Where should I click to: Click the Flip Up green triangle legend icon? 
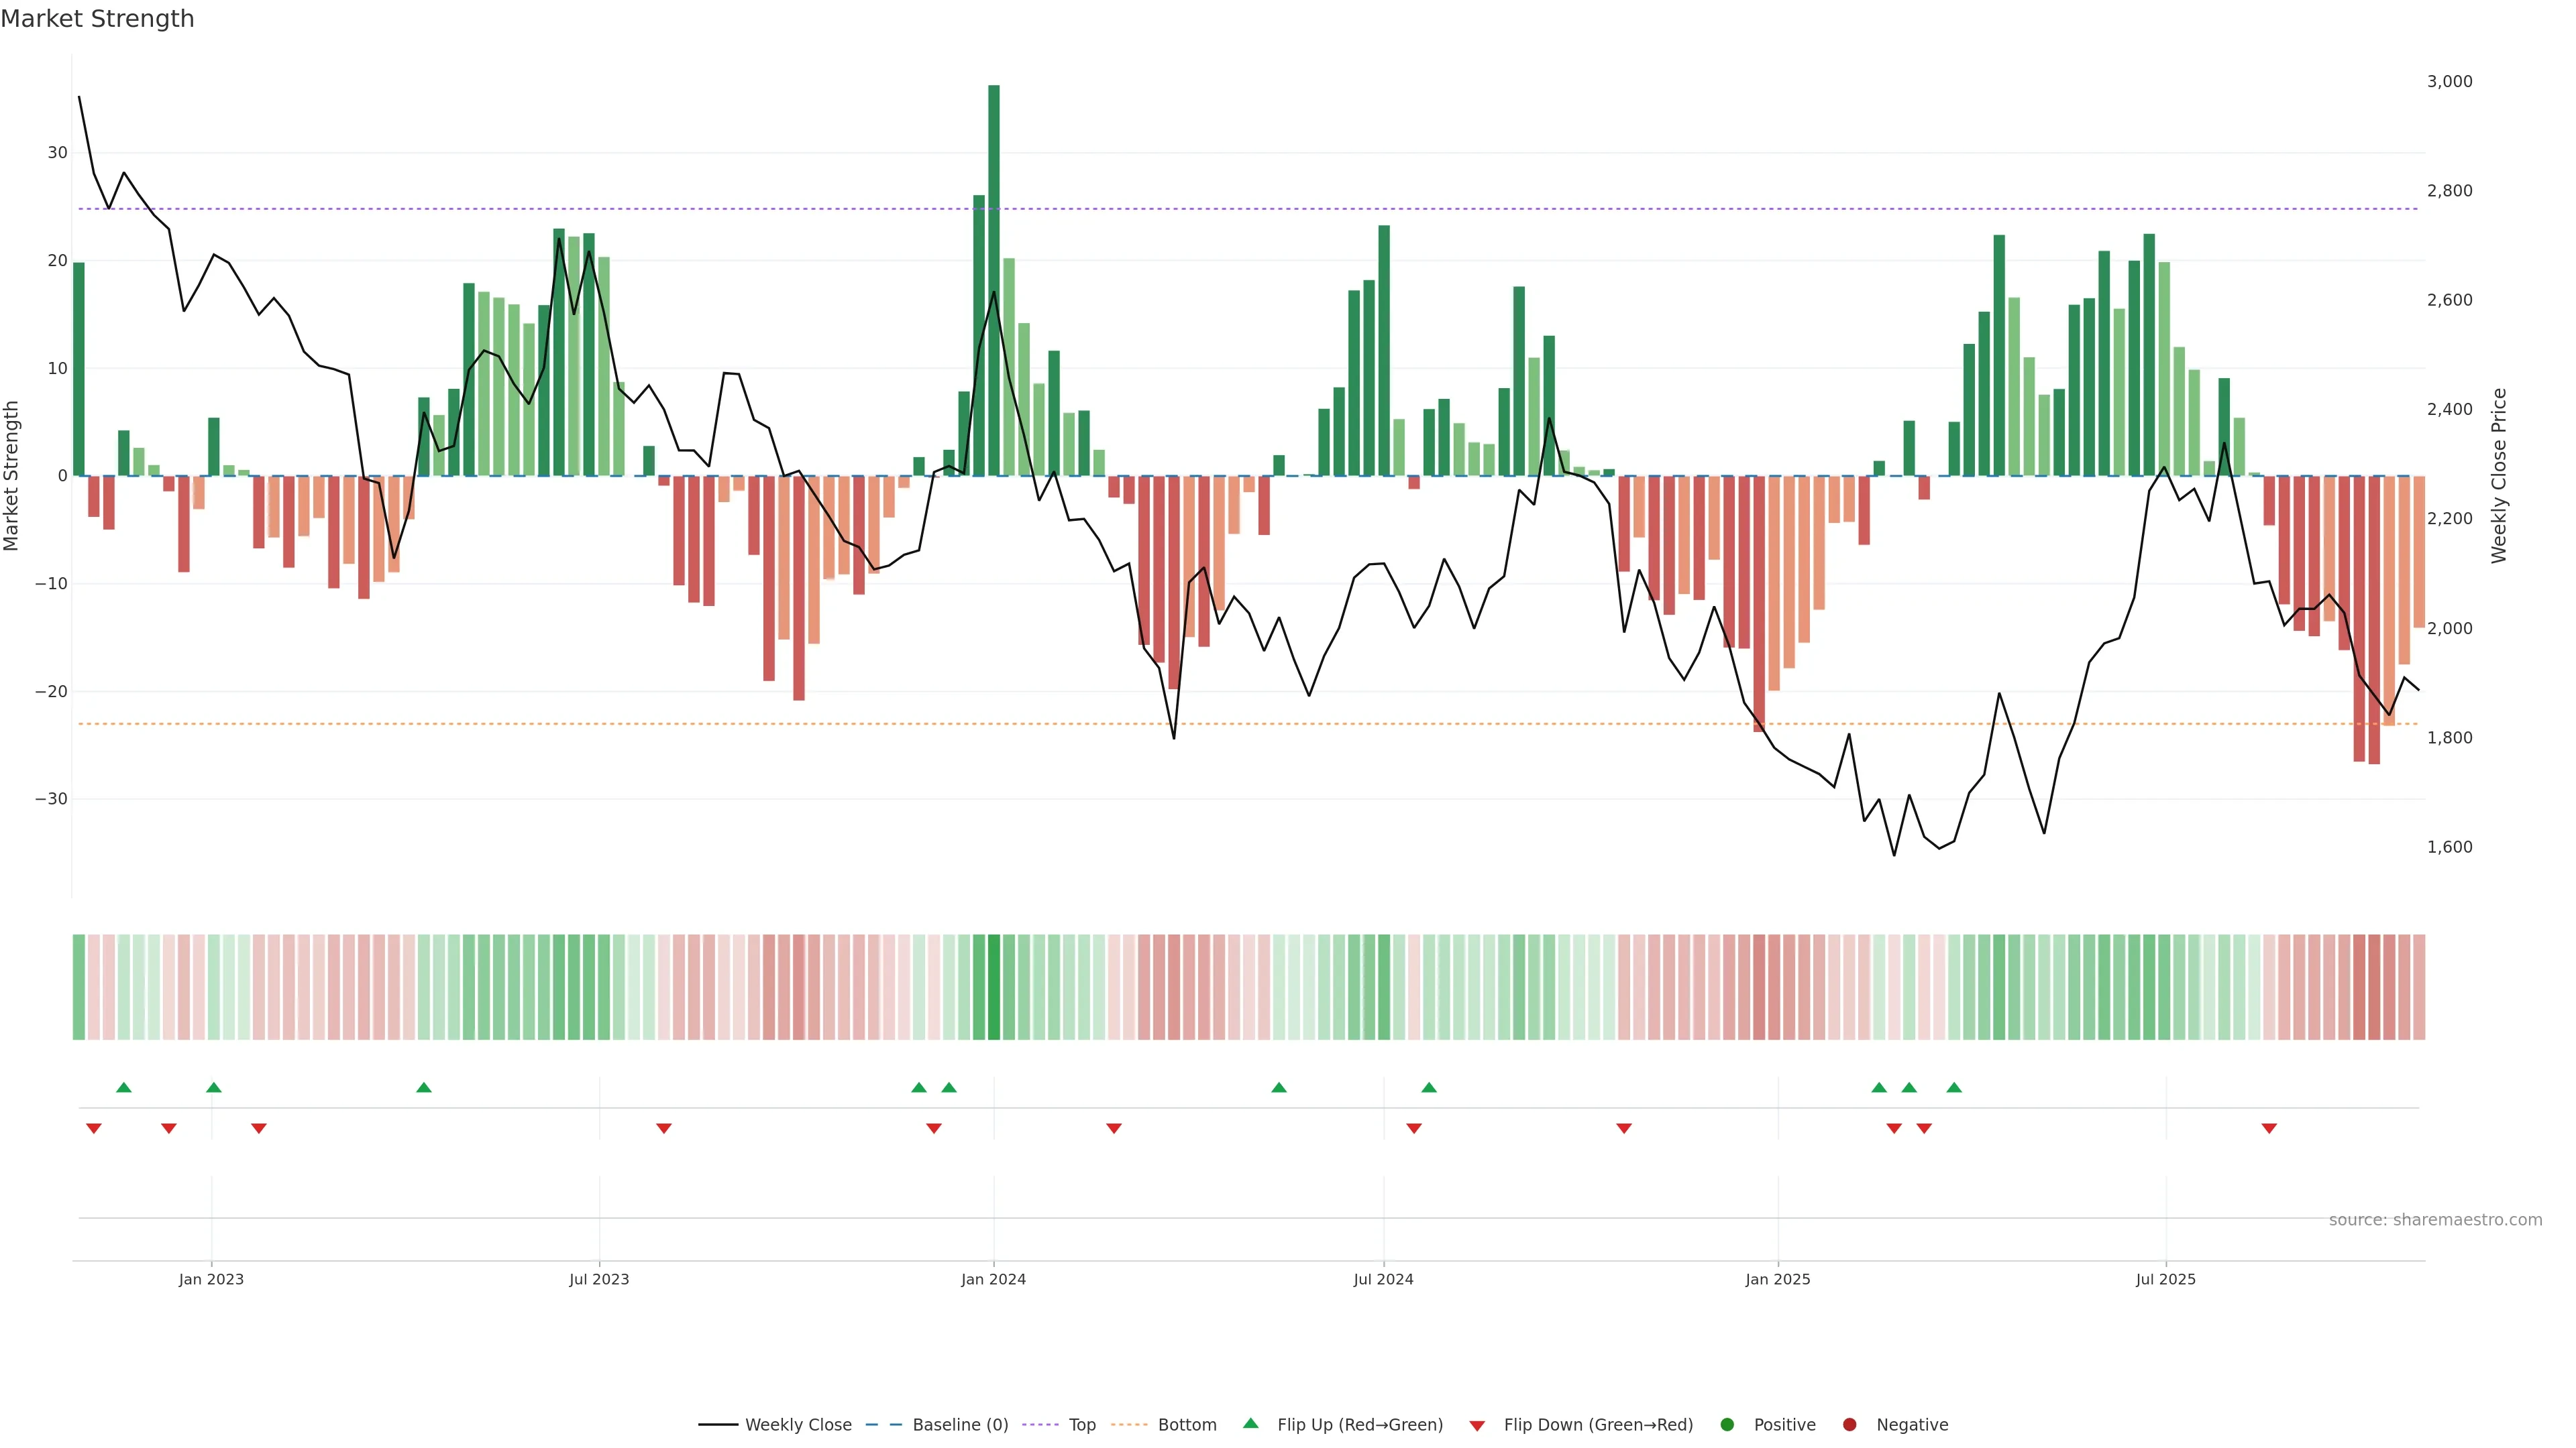tap(1250, 1423)
